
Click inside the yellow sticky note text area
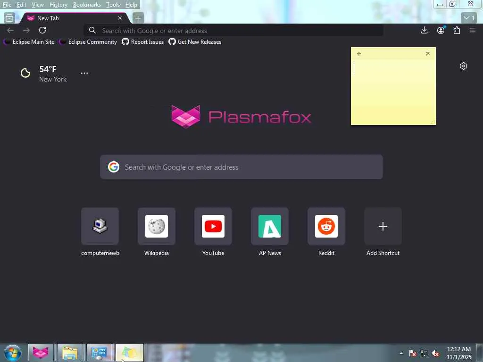pos(393,92)
